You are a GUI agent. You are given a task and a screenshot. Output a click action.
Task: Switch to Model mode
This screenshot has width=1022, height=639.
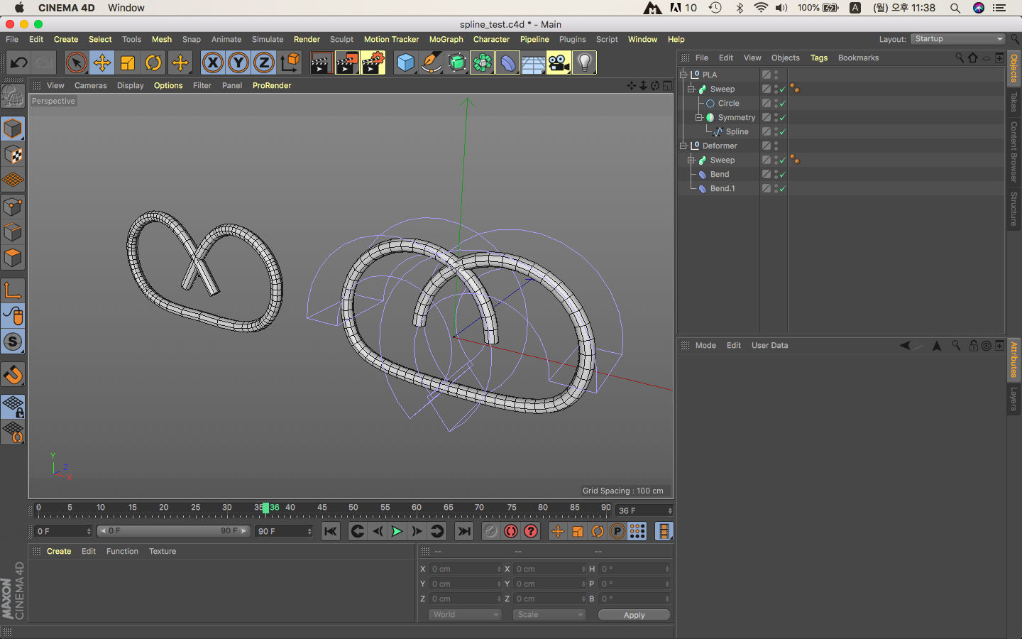click(13, 129)
